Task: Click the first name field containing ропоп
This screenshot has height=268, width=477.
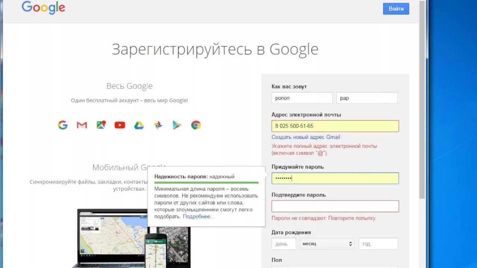Action: (302, 98)
